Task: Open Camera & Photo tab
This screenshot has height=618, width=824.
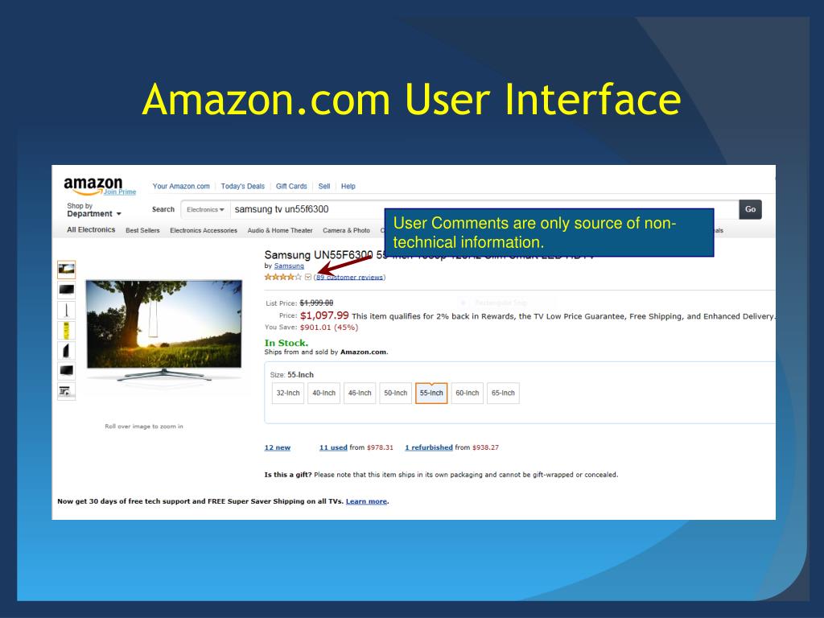Action: tap(346, 230)
